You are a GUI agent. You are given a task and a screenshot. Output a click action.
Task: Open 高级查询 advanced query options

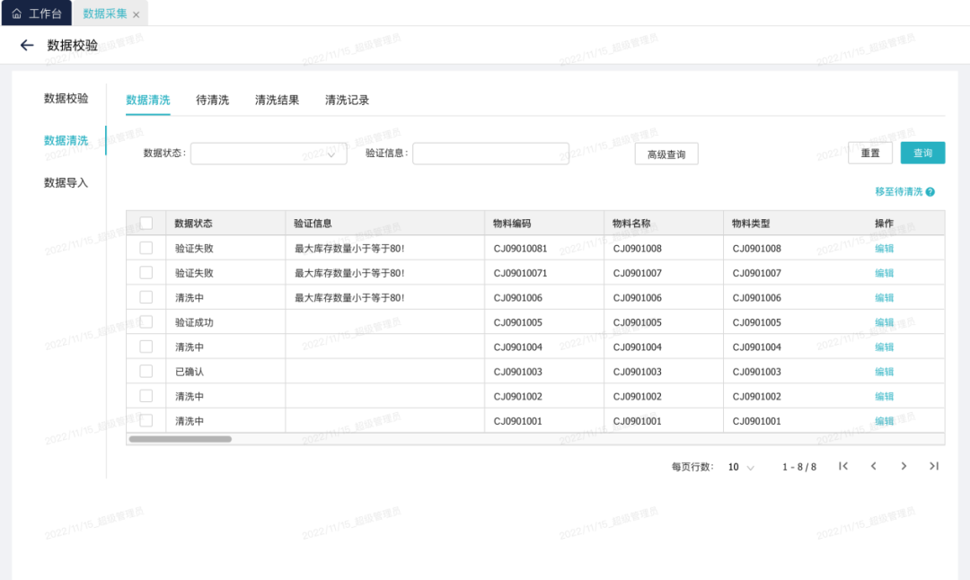[666, 154]
